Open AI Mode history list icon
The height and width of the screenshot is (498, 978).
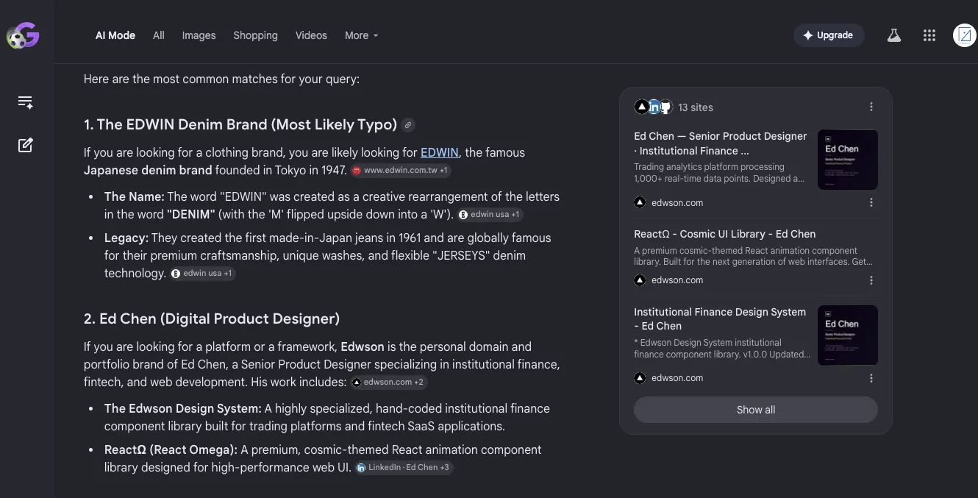pyautogui.click(x=26, y=102)
